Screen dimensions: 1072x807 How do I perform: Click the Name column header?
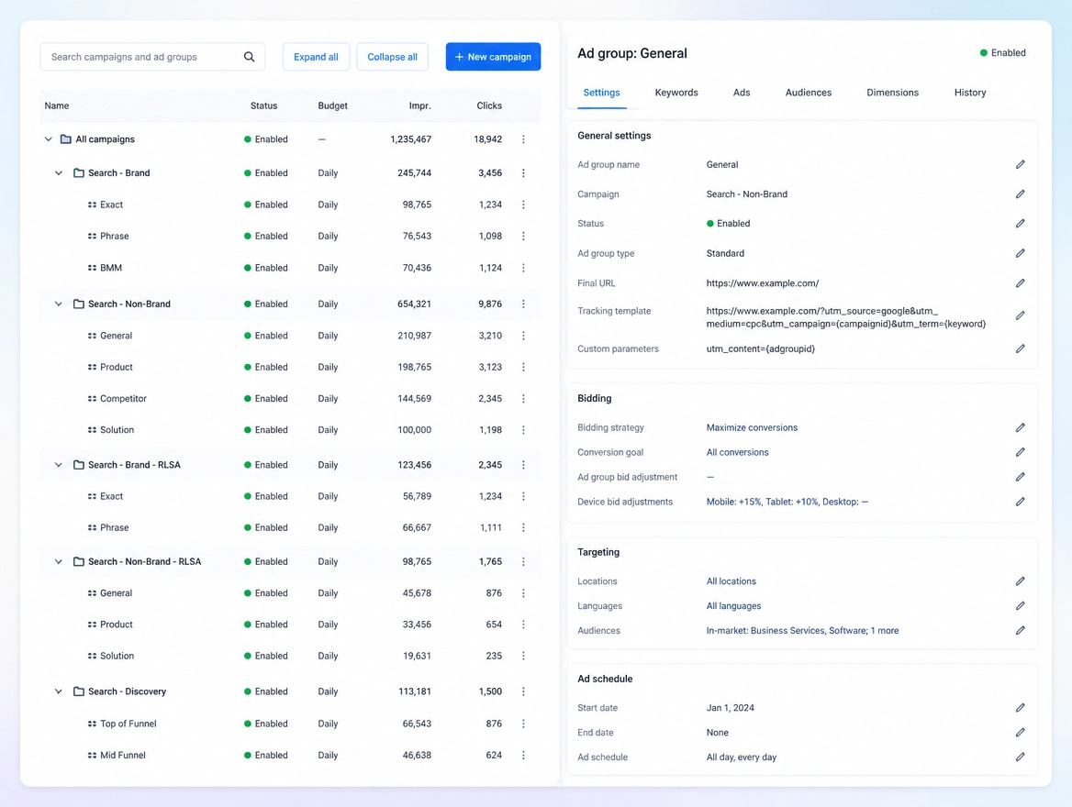pyautogui.click(x=57, y=105)
